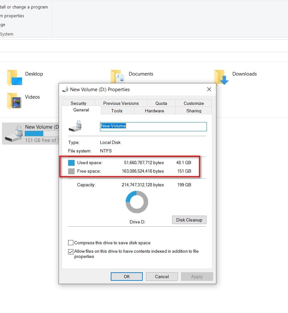Viewport: 288px width, 313px height.
Task: Open the Tools tab
Action: coord(117,111)
